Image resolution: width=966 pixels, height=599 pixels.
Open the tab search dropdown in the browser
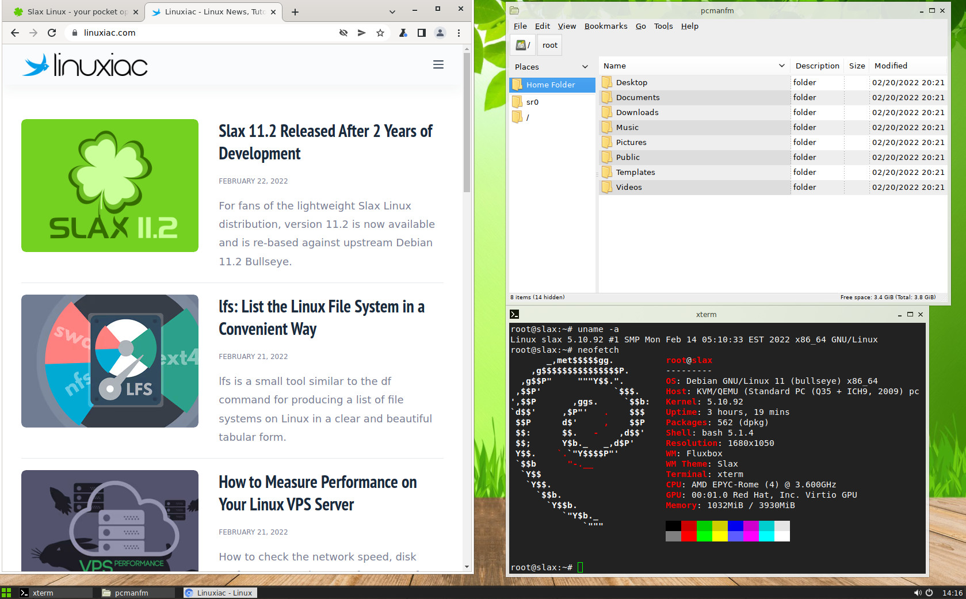[x=392, y=12]
